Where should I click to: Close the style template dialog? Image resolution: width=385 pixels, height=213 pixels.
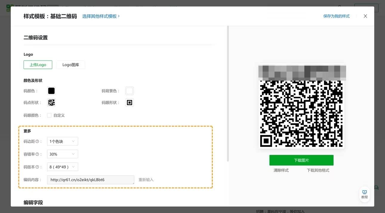point(365,16)
